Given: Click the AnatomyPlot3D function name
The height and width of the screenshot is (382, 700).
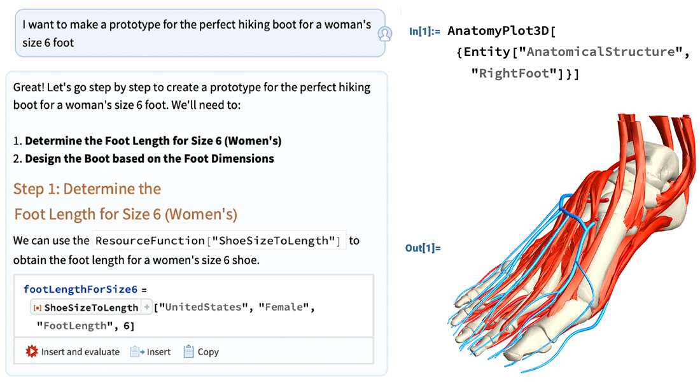Looking at the screenshot, I should click(x=498, y=31).
